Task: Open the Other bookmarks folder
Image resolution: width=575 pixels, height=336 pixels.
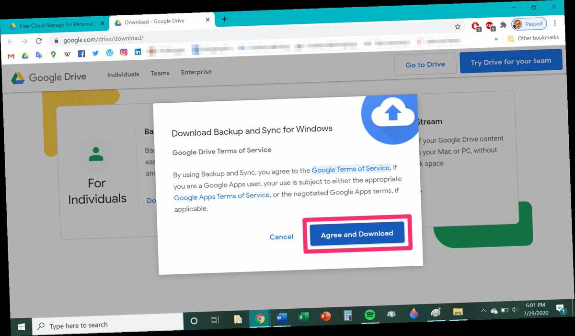Action: (x=533, y=38)
